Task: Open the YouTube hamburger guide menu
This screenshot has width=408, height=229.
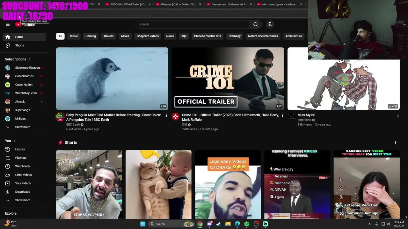Action: (8, 24)
